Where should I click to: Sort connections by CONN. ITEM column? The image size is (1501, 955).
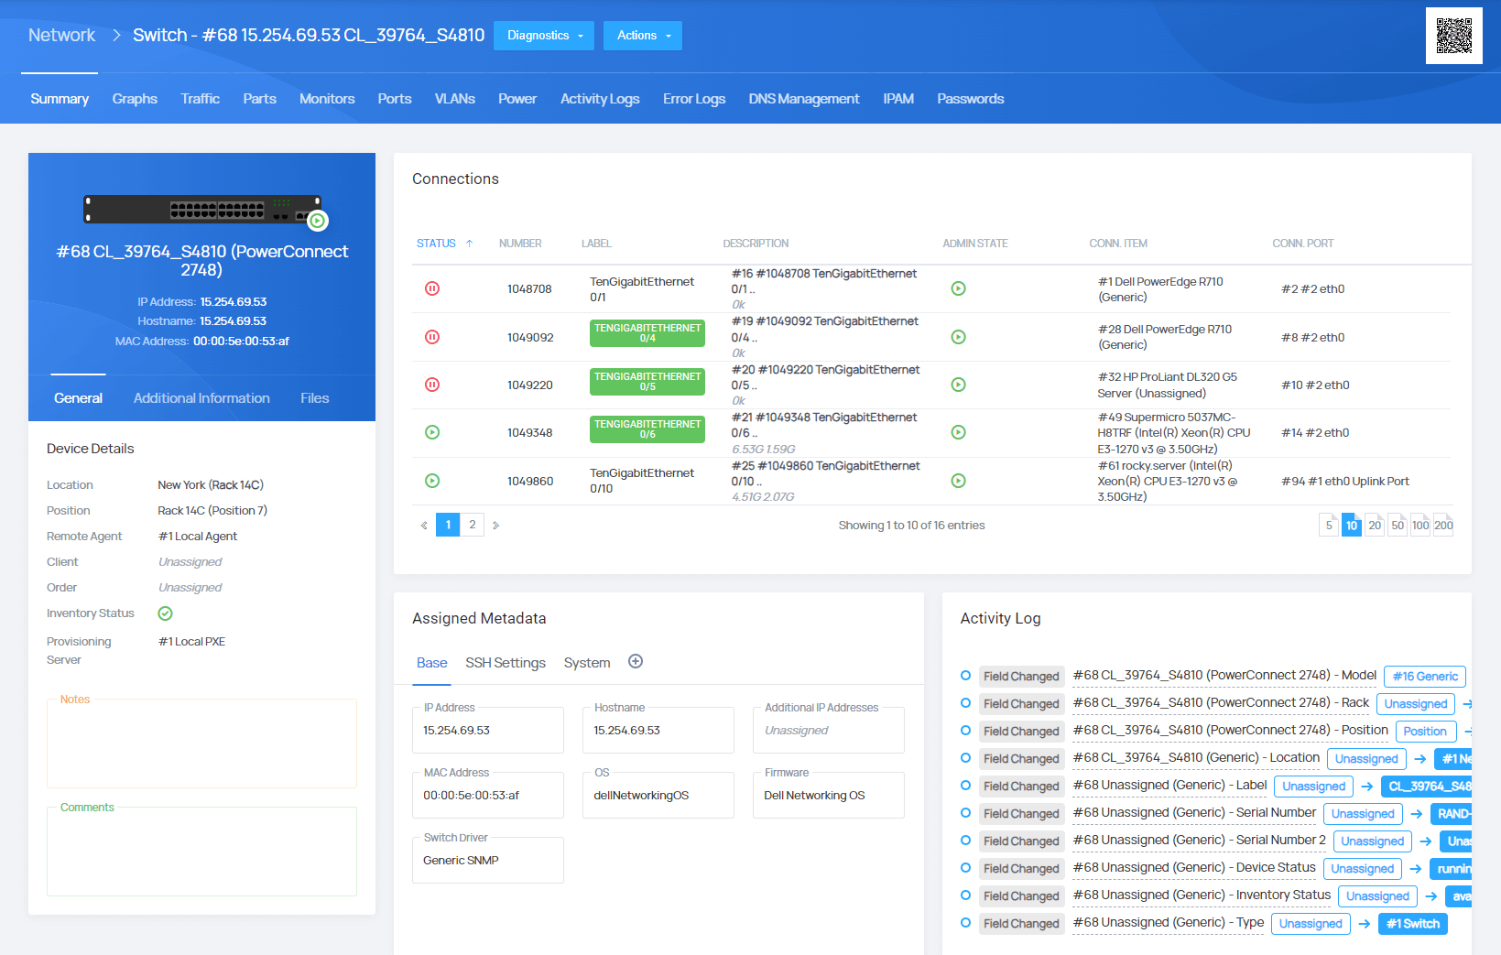[x=1118, y=244]
